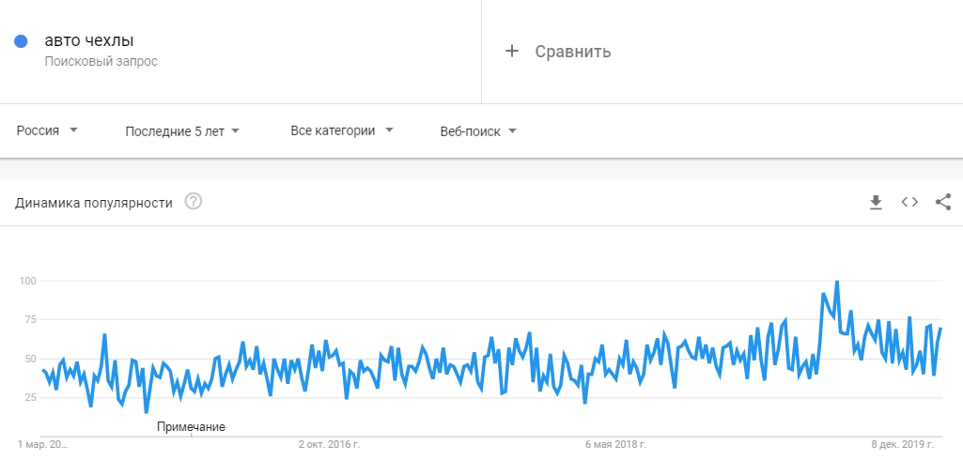
Task: Download the popularity chart data
Action: pyautogui.click(x=876, y=203)
